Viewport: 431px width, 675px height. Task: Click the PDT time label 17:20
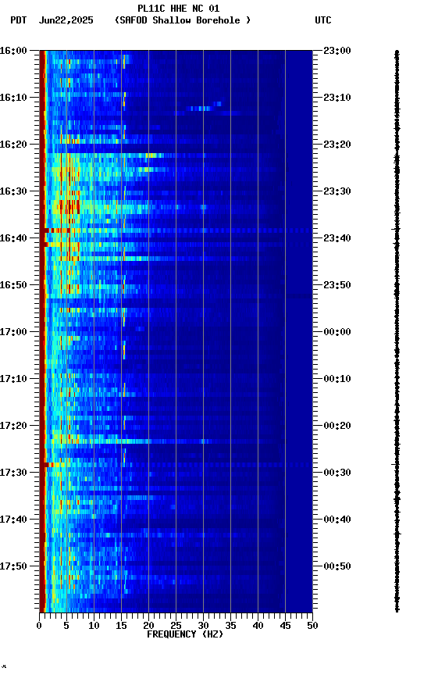click(x=13, y=426)
